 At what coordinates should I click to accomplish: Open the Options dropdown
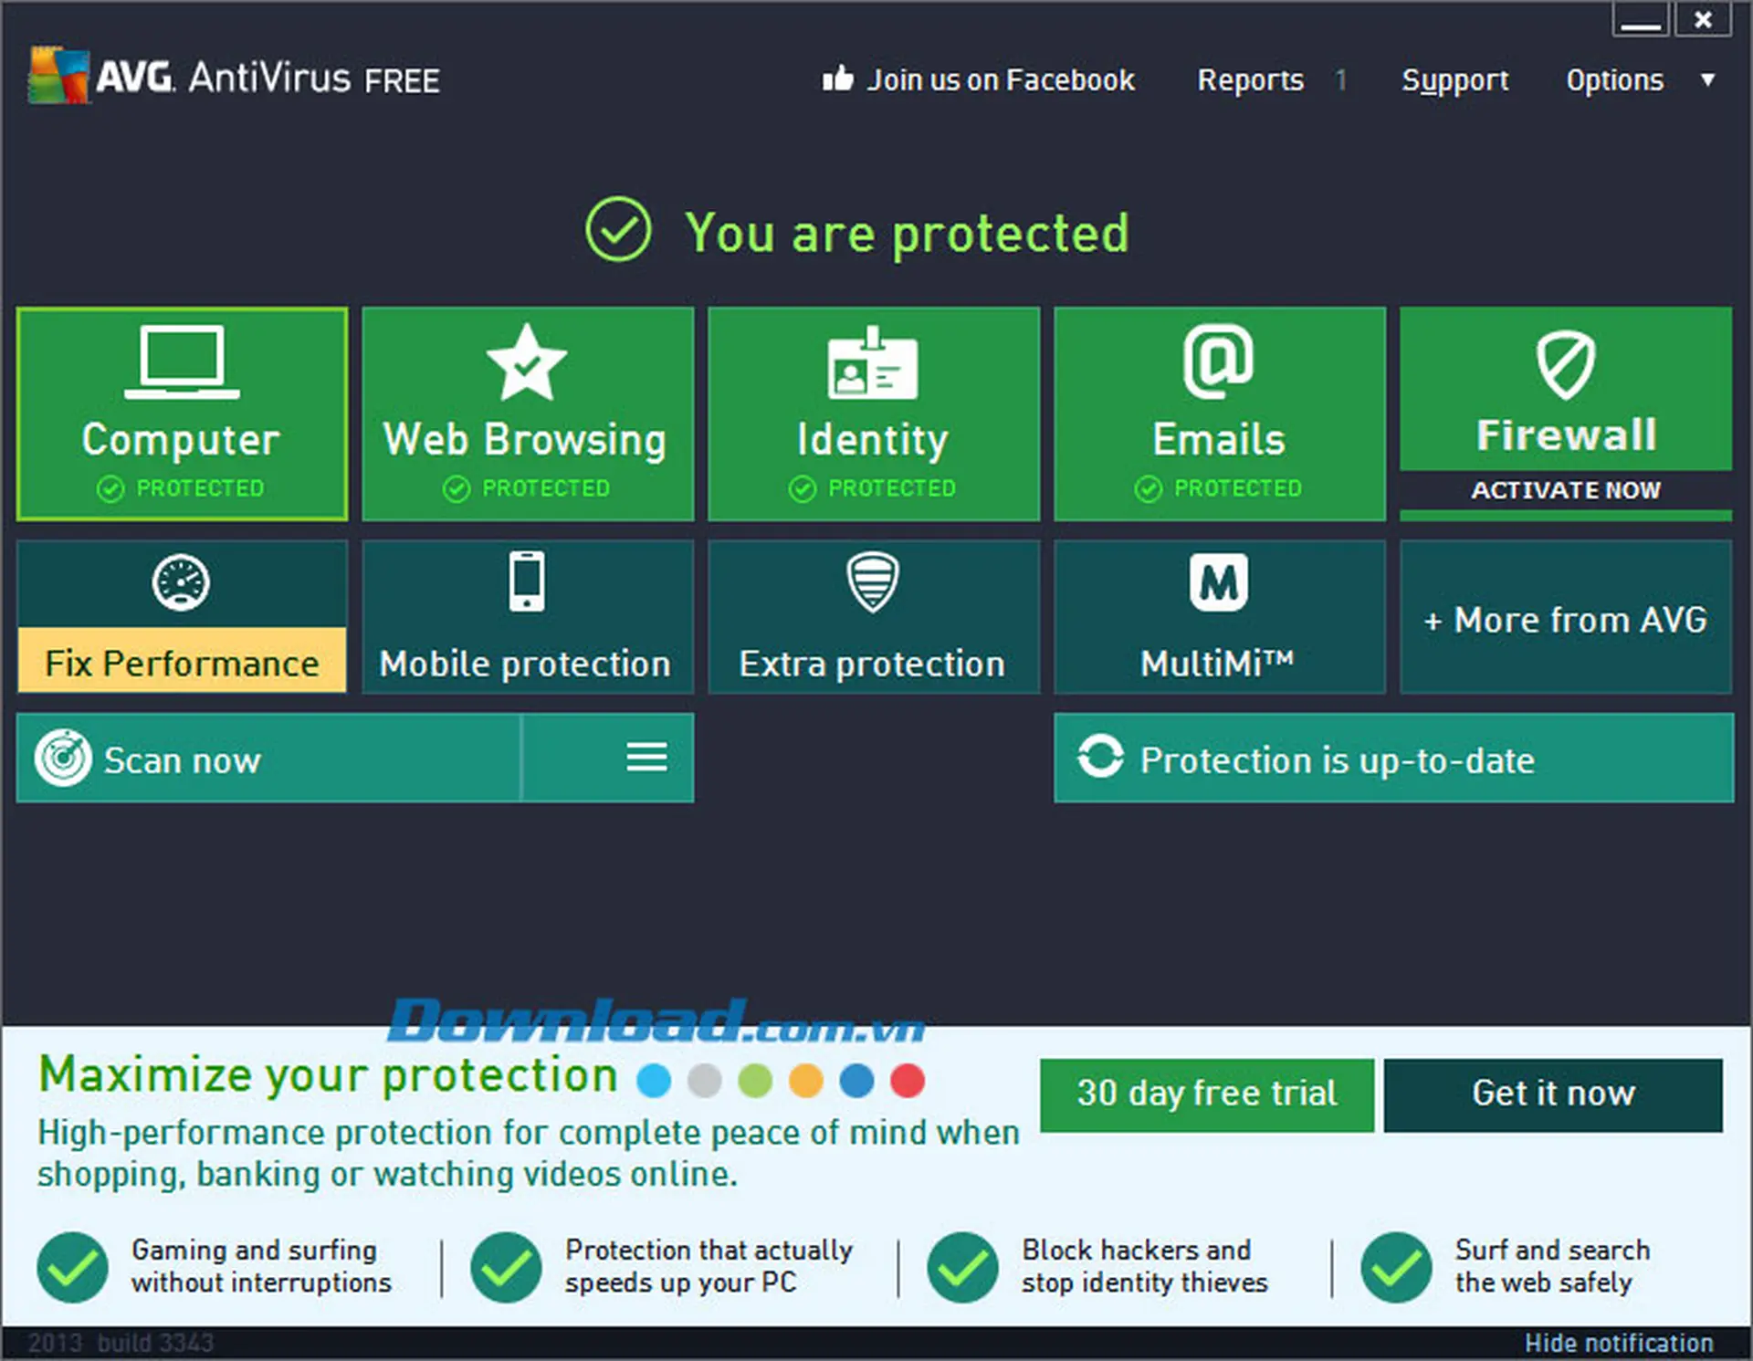click(x=1614, y=79)
